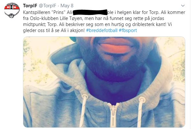Open the May 8 timestamp link
Viewport: 191px width, 129px height.
pos(67,6)
